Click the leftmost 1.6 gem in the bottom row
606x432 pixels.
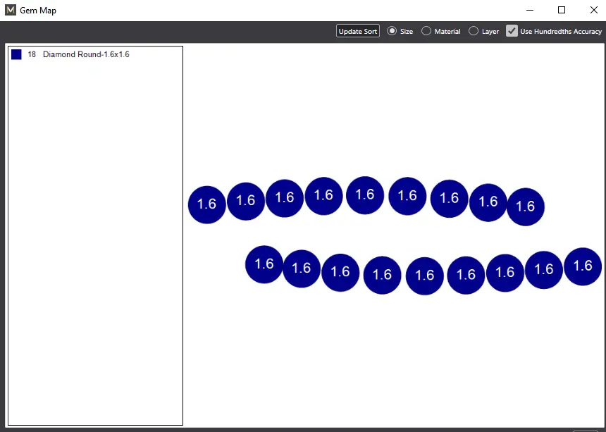click(x=264, y=264)
